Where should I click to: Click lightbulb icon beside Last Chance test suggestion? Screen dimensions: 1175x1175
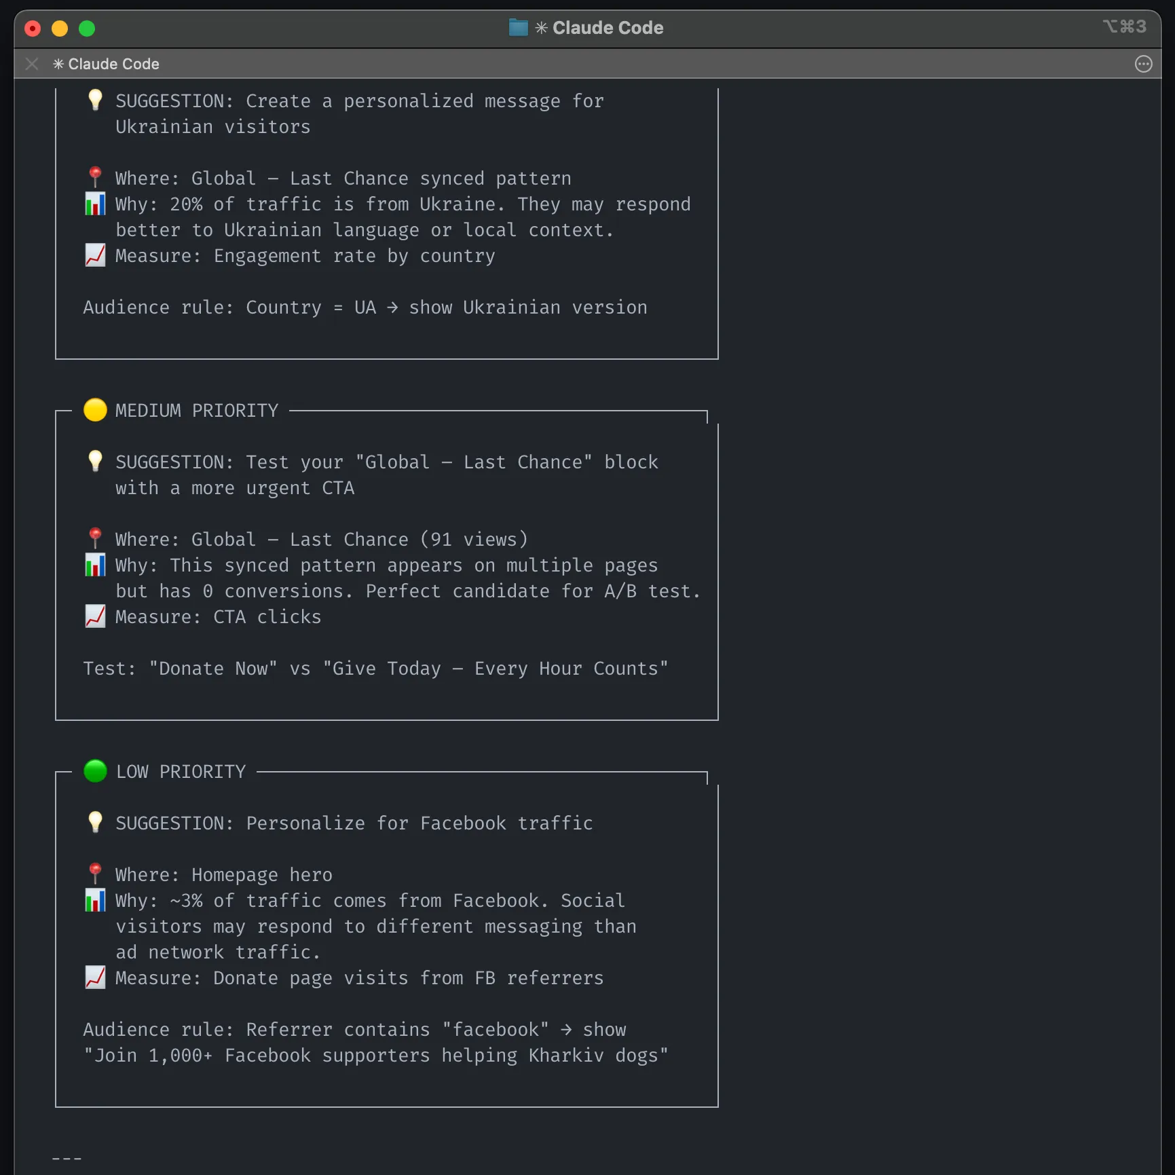coord(95,462)
